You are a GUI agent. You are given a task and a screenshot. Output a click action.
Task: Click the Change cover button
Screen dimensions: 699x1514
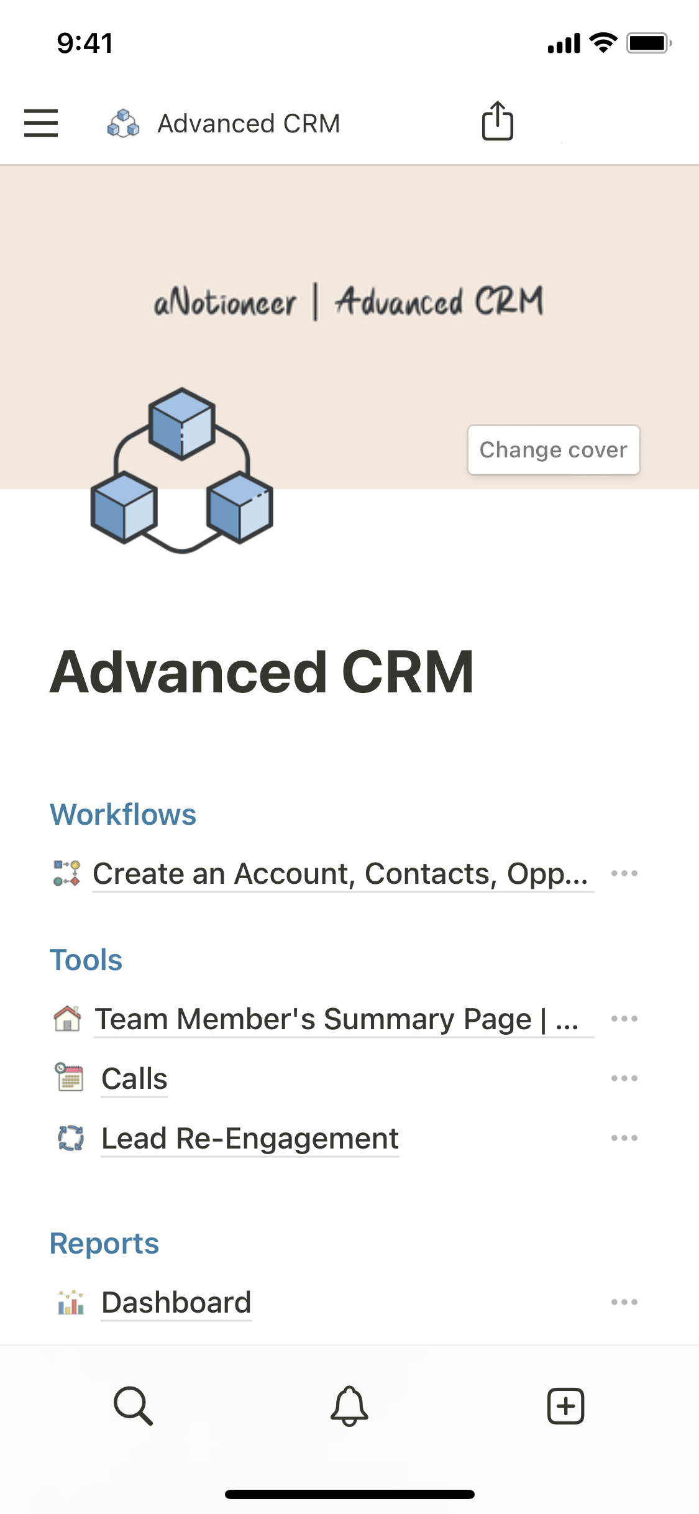pos(553,450)
